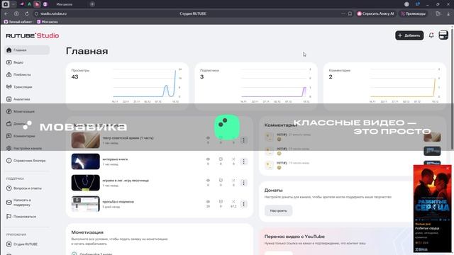Open the Аналитика chart icon
Screen dimensions: 454x255
coord(9,99)
